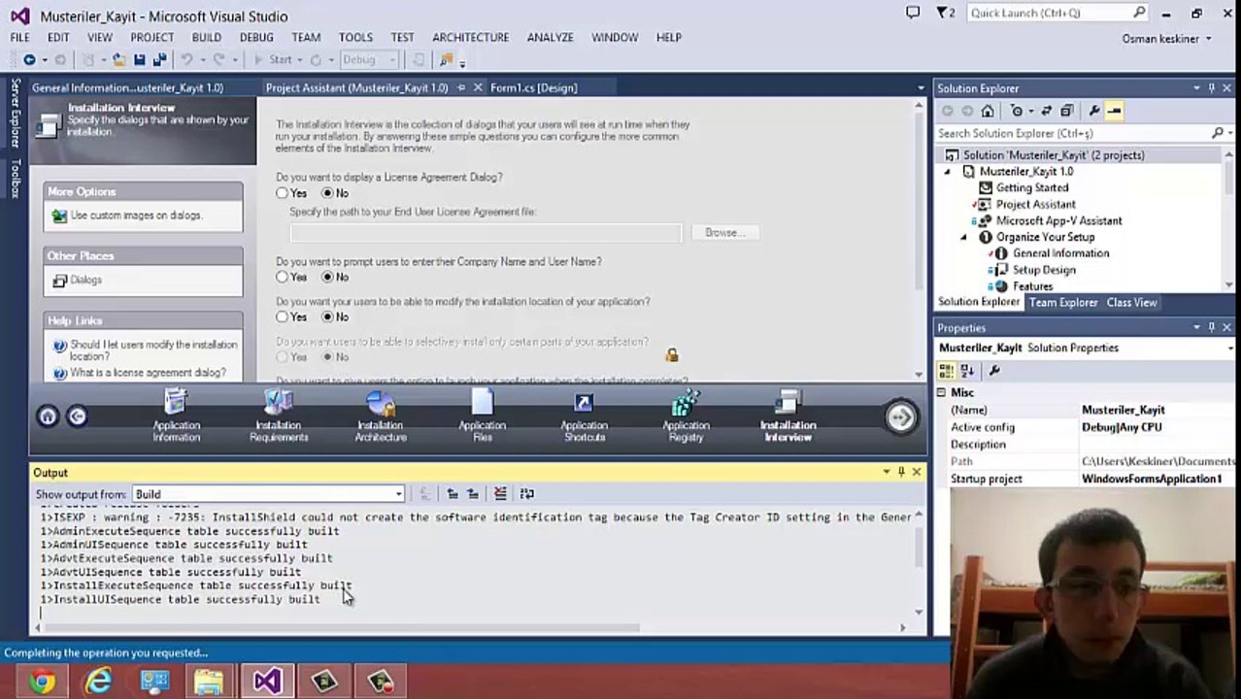
Task: Open the ARCHITECTURE menu
Action: 471,37
